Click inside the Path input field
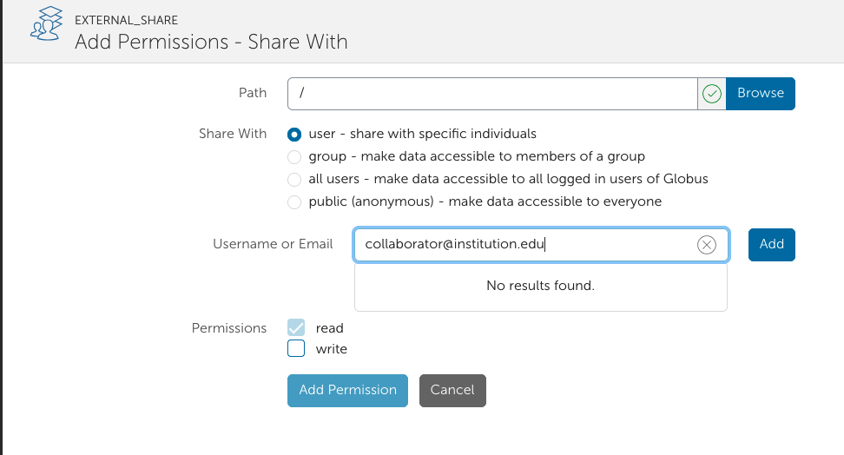 pyautogui.click(x=492, y=94)
